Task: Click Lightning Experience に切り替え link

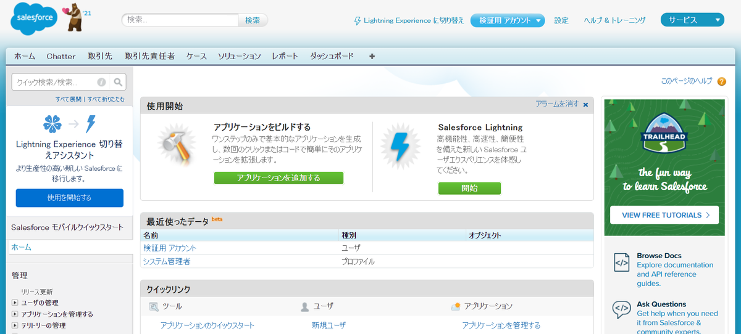Action: coord(414,20)
